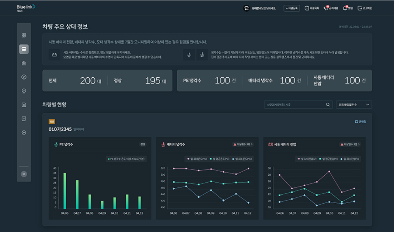Open the 점검 알림 많은 순 sort dropdown

coord(353,105)
